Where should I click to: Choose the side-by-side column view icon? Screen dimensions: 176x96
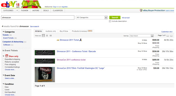coord(51,36)
